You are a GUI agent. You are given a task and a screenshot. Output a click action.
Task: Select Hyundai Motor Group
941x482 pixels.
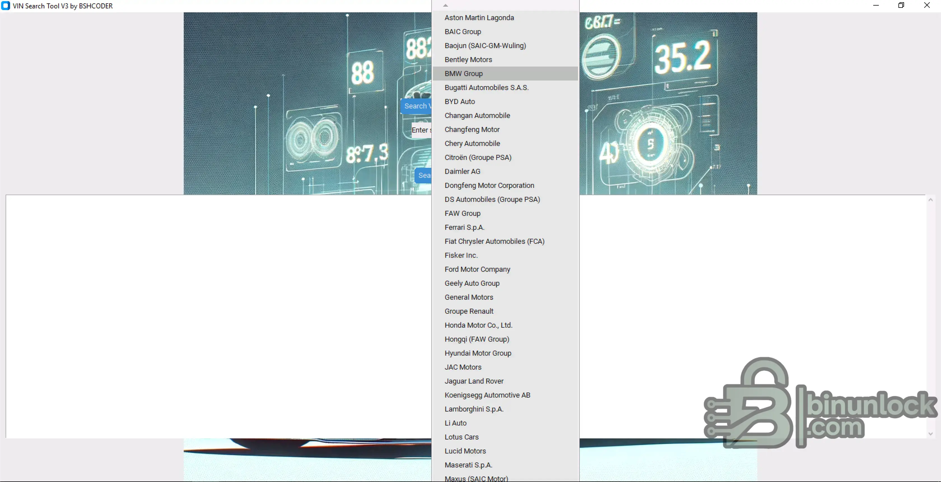[x=505, y=353]
